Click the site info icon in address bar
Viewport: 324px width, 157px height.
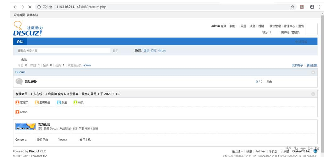pos(39,7)
